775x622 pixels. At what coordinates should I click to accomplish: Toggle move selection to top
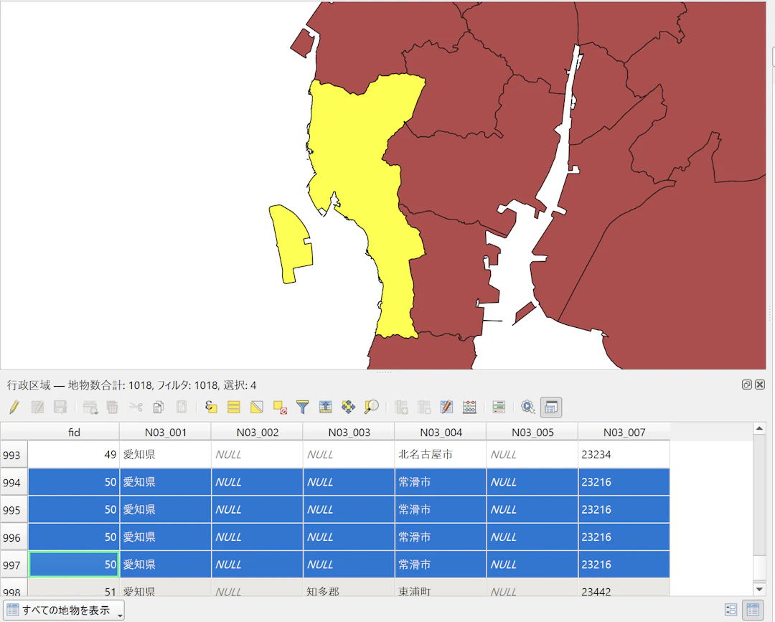tap(325, 407)
